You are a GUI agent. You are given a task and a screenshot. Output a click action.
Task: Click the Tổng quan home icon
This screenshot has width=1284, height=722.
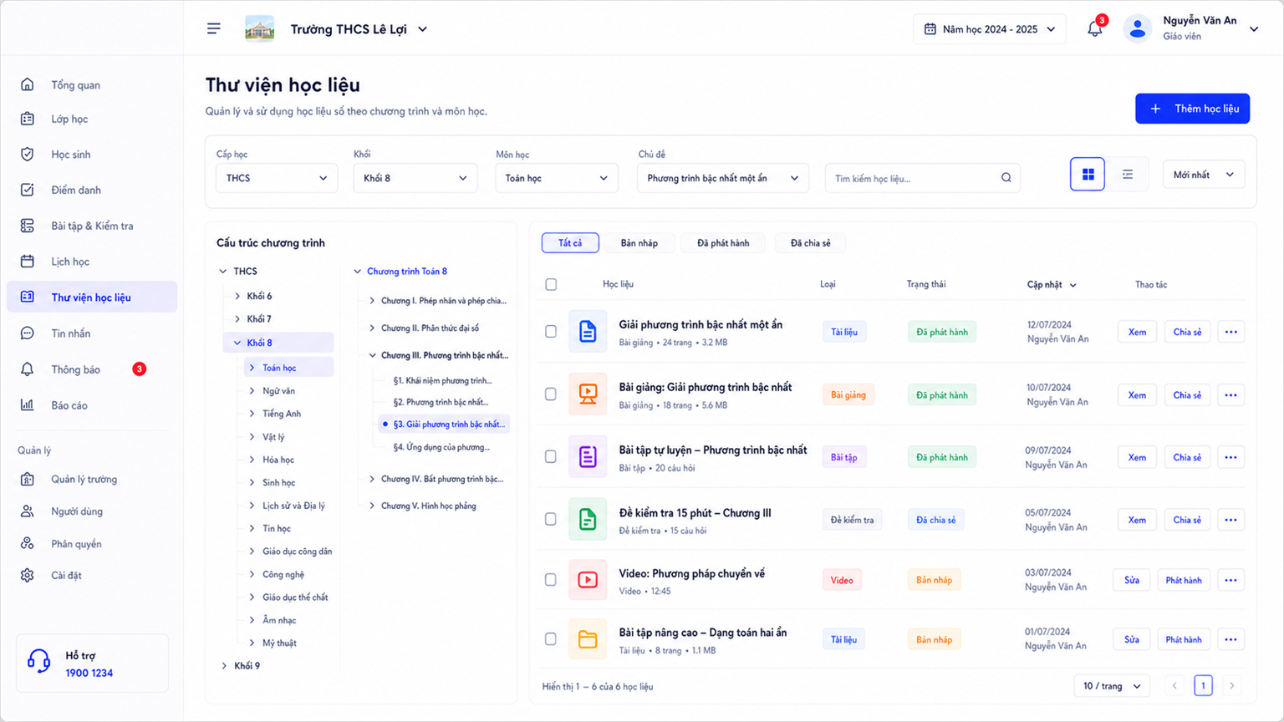click(28, 84)
